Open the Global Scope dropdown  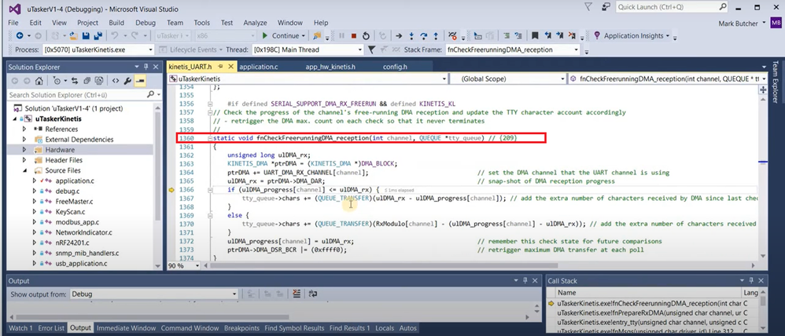[562, 79]
